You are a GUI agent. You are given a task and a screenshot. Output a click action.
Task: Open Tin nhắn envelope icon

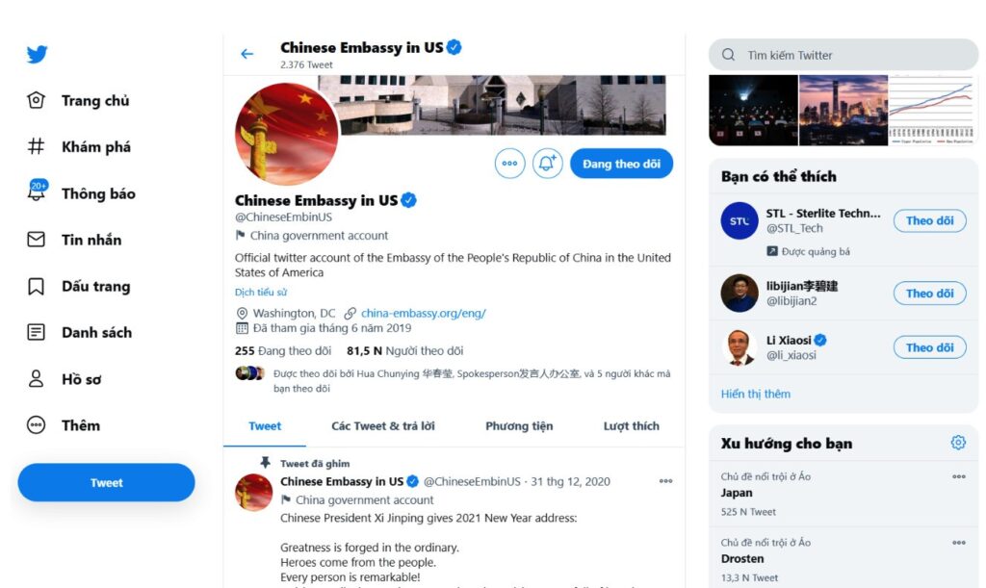tap(36, 240)
